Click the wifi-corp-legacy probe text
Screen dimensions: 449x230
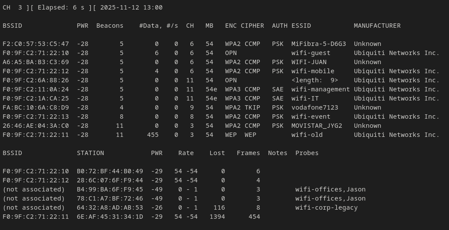tap(326, 207)
